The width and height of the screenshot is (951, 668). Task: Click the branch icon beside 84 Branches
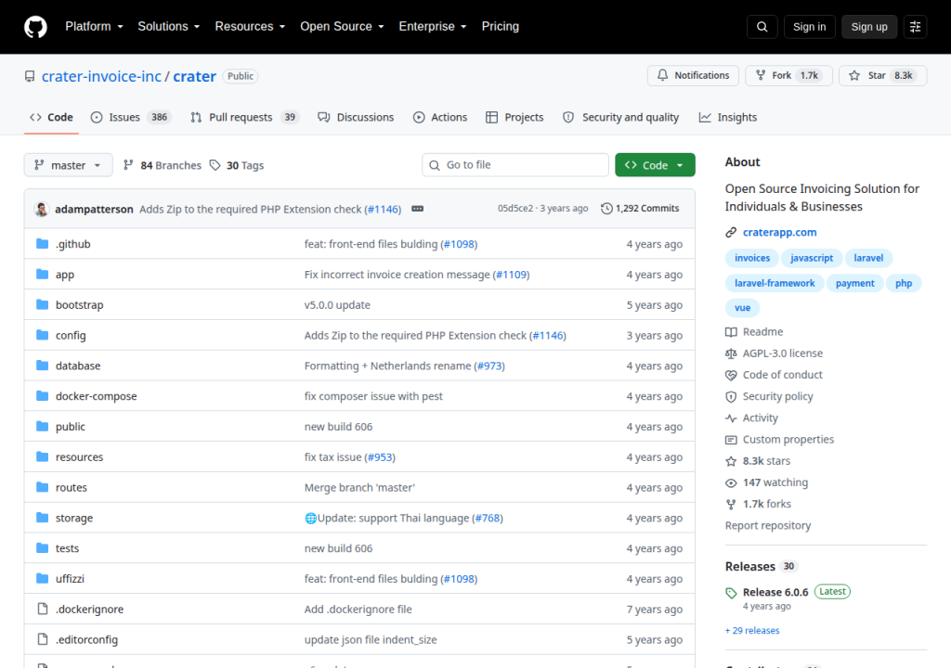pos(128,165)
